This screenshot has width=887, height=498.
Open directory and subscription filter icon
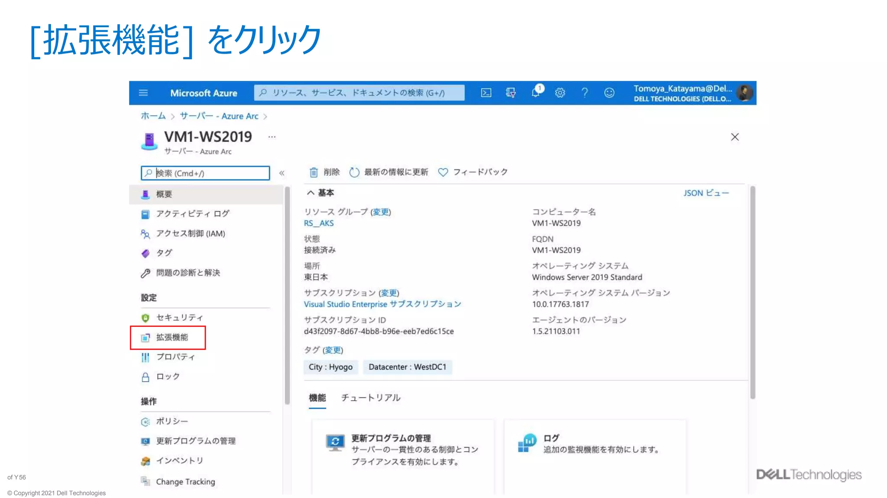click(511, 93)
